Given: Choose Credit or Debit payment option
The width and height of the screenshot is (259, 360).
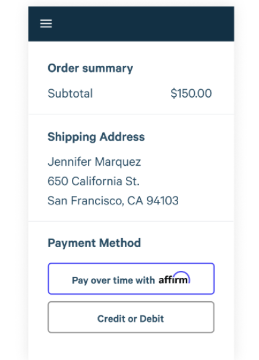Looking at the screenshot, I should [x=131, y=317].
